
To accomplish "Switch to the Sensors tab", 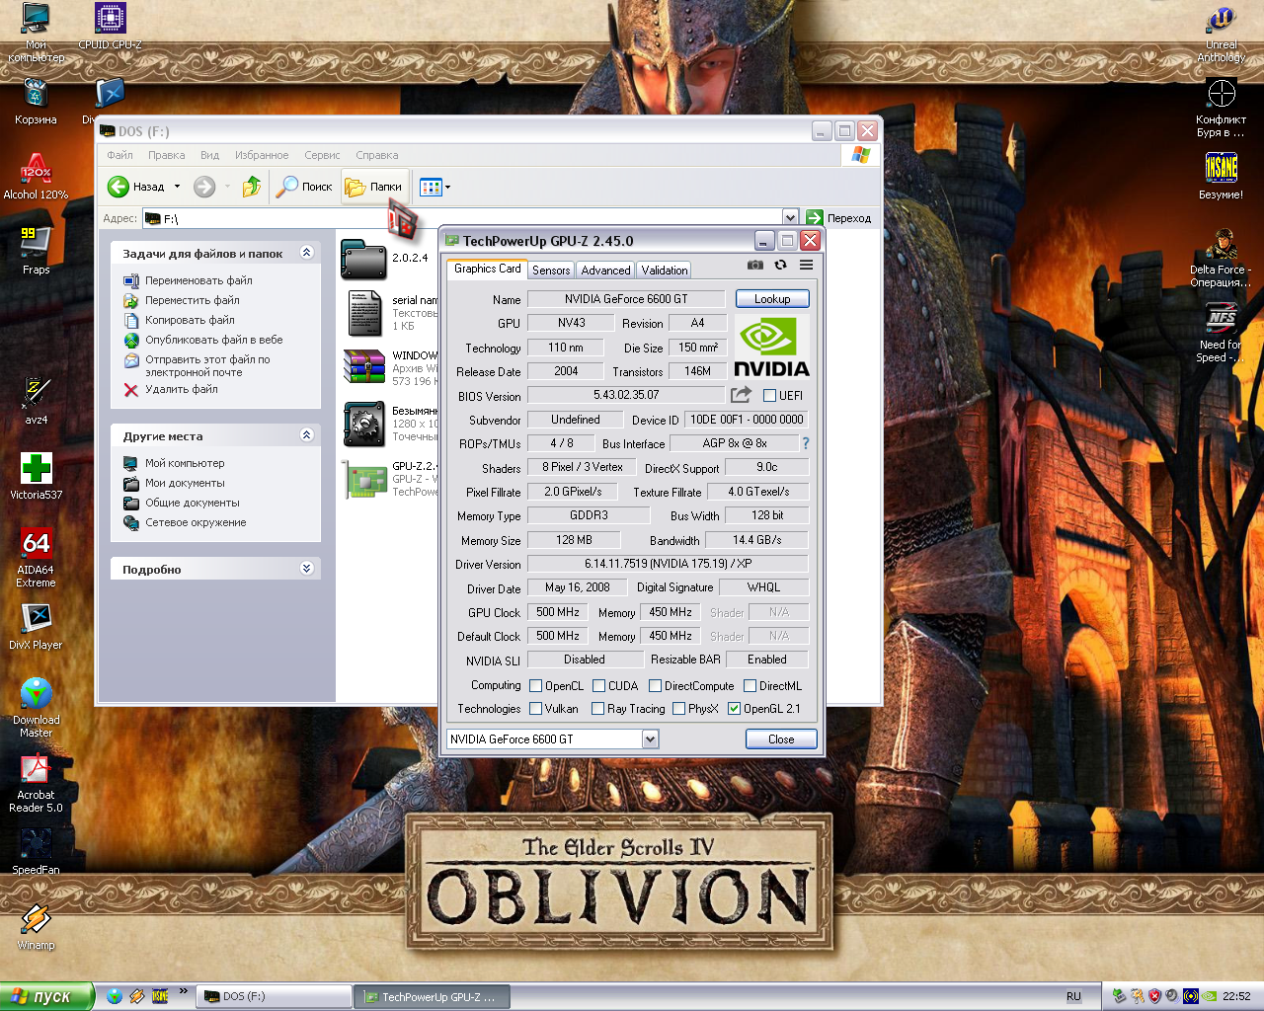I will (x=551, y=270).
